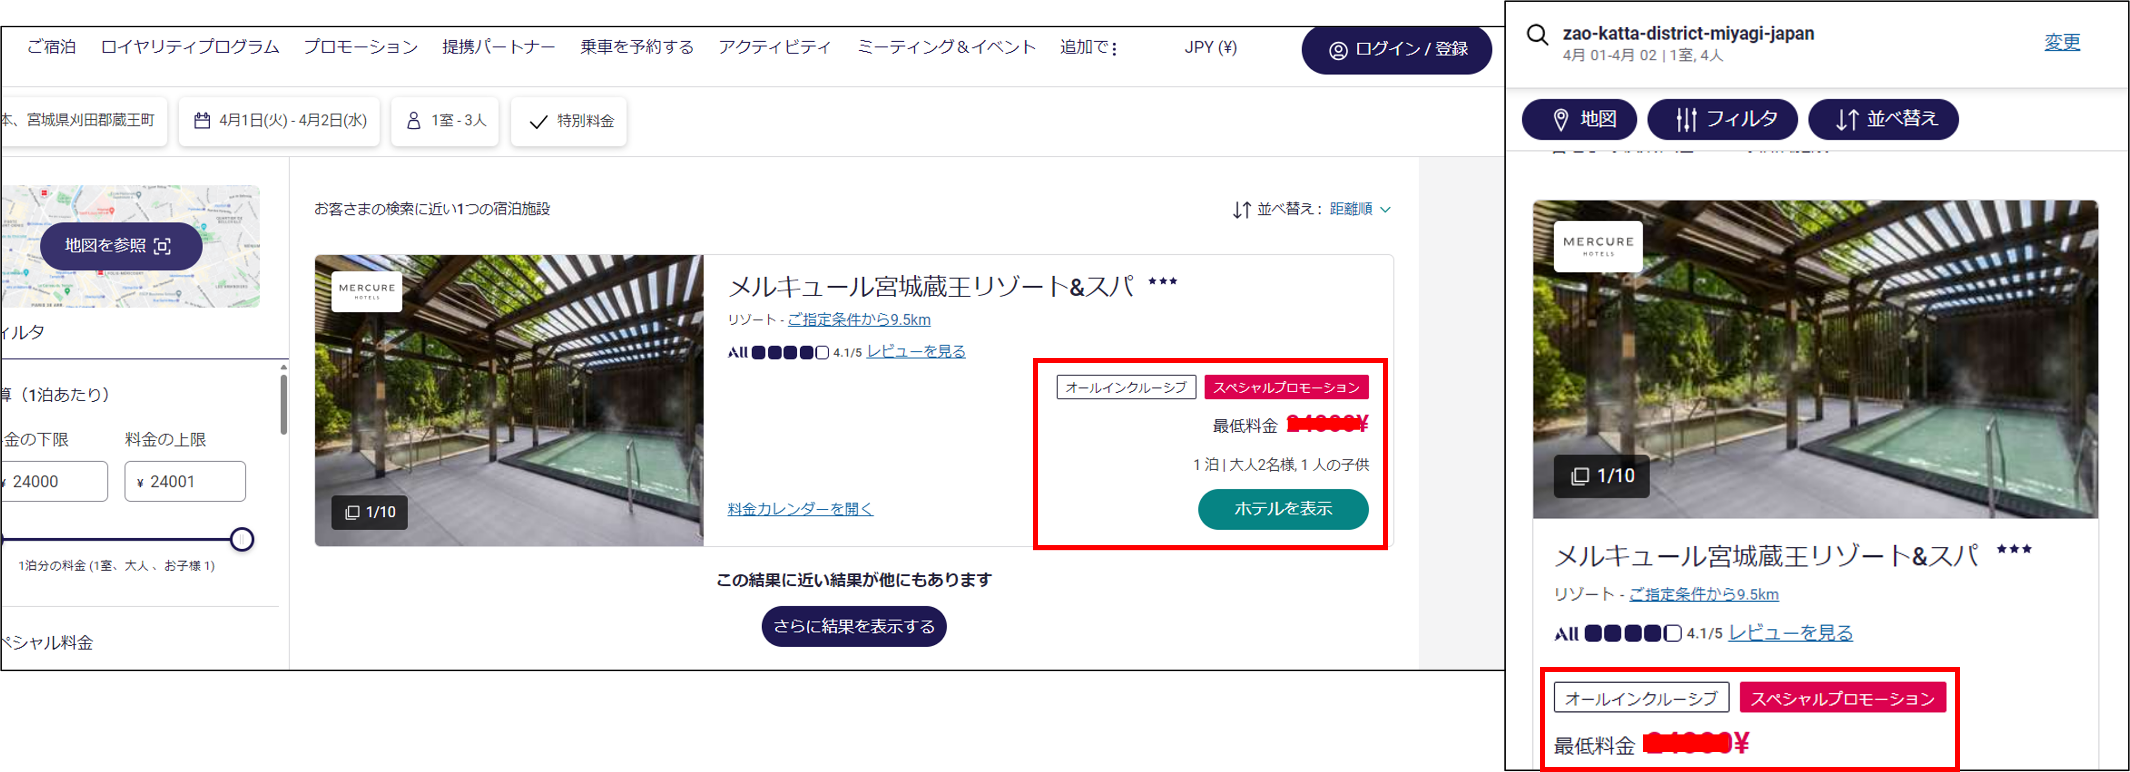The image size is (2130, 772).
Task: Click the search magnifier icon in mobile view
Action: pyautogui.click(x=1536, y=34)
